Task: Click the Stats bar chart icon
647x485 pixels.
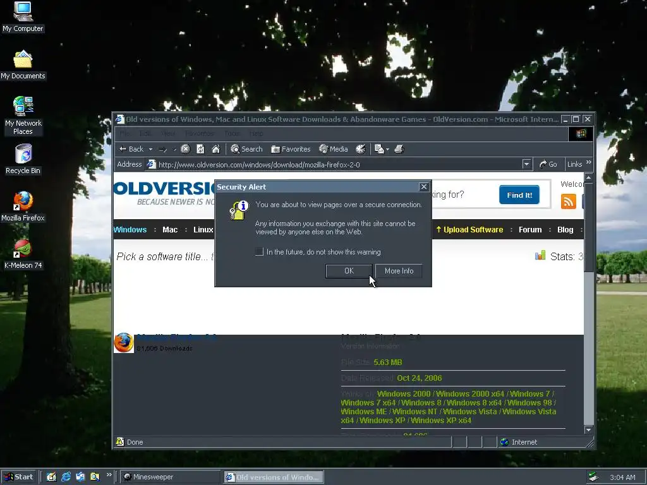Action: [540, 256]
